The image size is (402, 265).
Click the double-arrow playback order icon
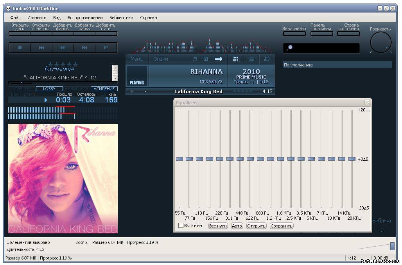click(x=219, y=59)
